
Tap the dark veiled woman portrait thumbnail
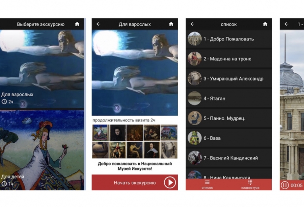pyautogui.click(x=118, y=133)
